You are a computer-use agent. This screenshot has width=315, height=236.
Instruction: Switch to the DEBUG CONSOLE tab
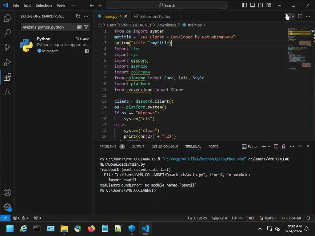165,147
